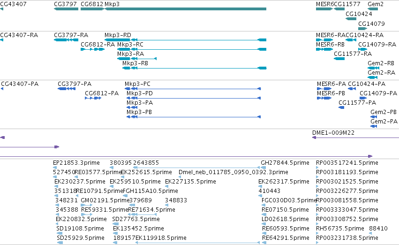Select protein label CG10424-PA

[x=367, y=84]
